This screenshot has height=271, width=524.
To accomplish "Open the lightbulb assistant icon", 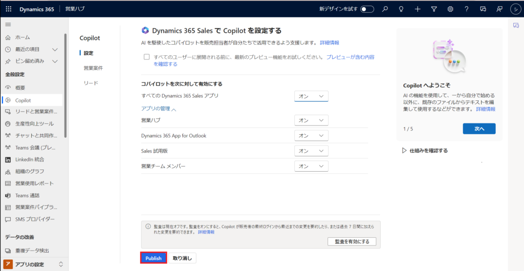I will (x=401, y=9).
